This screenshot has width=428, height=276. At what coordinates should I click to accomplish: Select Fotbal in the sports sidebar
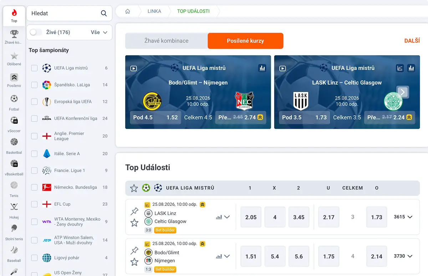[14, 102]
